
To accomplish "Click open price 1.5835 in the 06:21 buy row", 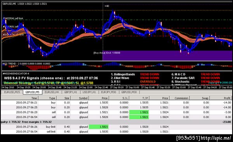I will click(x=104, y=103).
